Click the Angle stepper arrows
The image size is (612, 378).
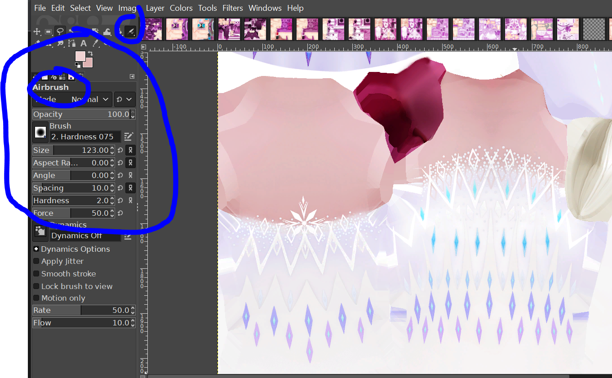pyautogui.click(x=112, y=175)
